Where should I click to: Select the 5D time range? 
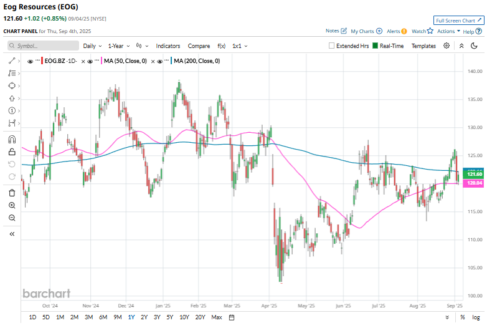pos(46,317)
